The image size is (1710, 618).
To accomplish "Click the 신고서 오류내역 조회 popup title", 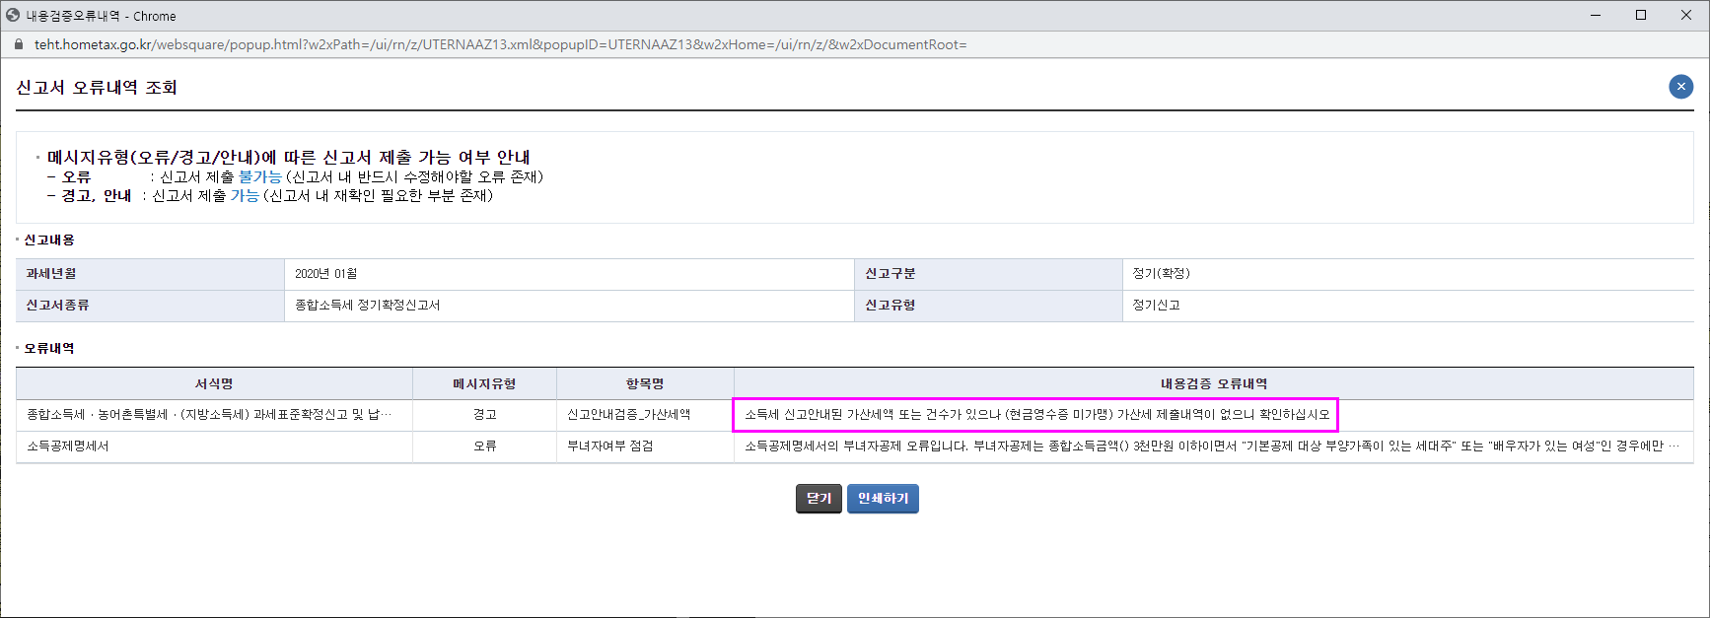I will click(97, 88).
